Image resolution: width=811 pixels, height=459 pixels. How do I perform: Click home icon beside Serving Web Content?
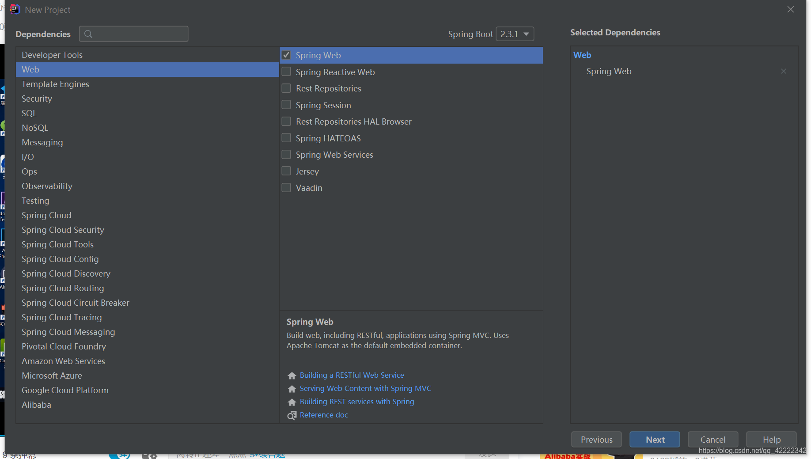292,389
